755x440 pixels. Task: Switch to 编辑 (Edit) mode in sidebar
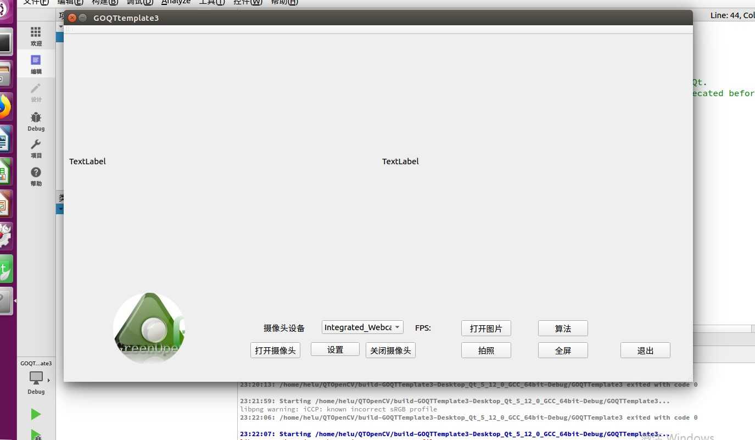click(36, 64)
